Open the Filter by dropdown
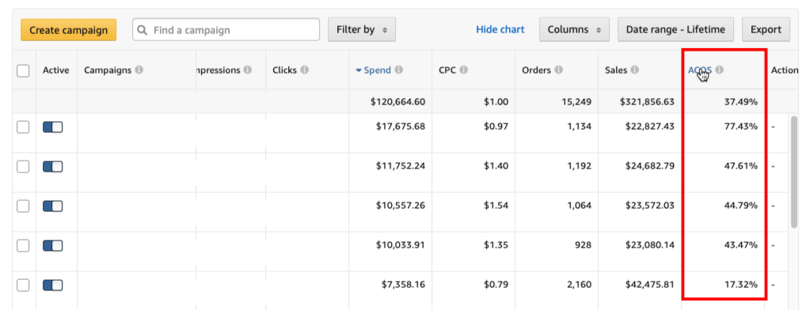Viewport: 806px width, 310px height. pyautogui.click(x=362, y=30)
